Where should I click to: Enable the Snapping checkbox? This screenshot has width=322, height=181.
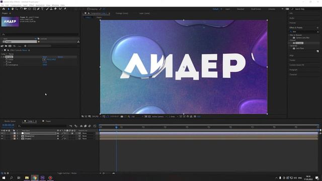tap(89, 9)
